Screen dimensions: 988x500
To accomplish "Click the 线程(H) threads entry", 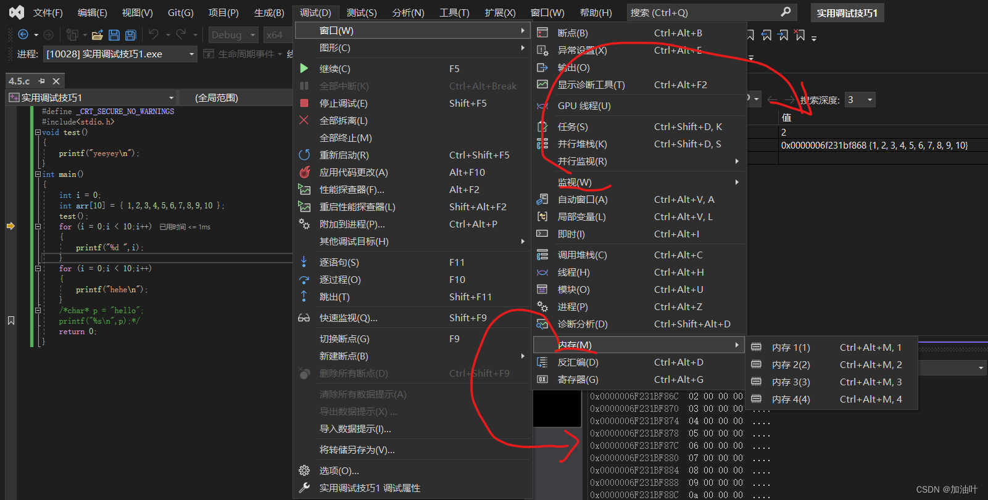I will point(639,272).
